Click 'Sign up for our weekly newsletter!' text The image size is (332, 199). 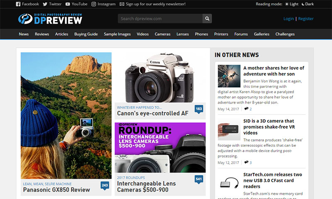156,4
